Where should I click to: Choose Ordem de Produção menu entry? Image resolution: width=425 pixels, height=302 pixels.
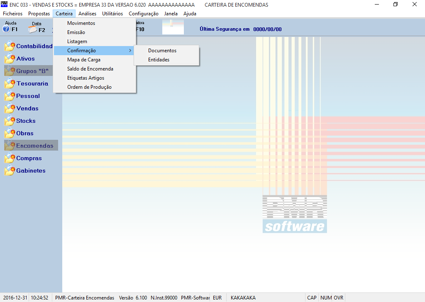tap(95, 87)
